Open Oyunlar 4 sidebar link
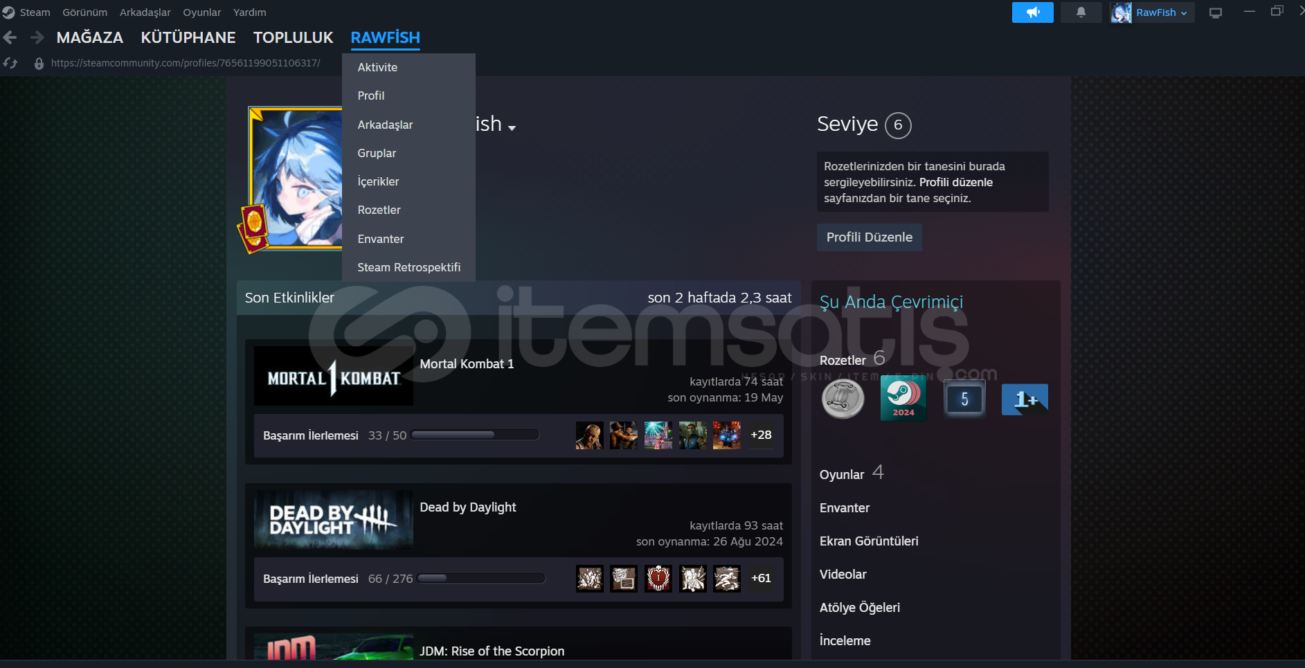The height and width of the screenshot is (668, 1305). (x=852, y=474)
